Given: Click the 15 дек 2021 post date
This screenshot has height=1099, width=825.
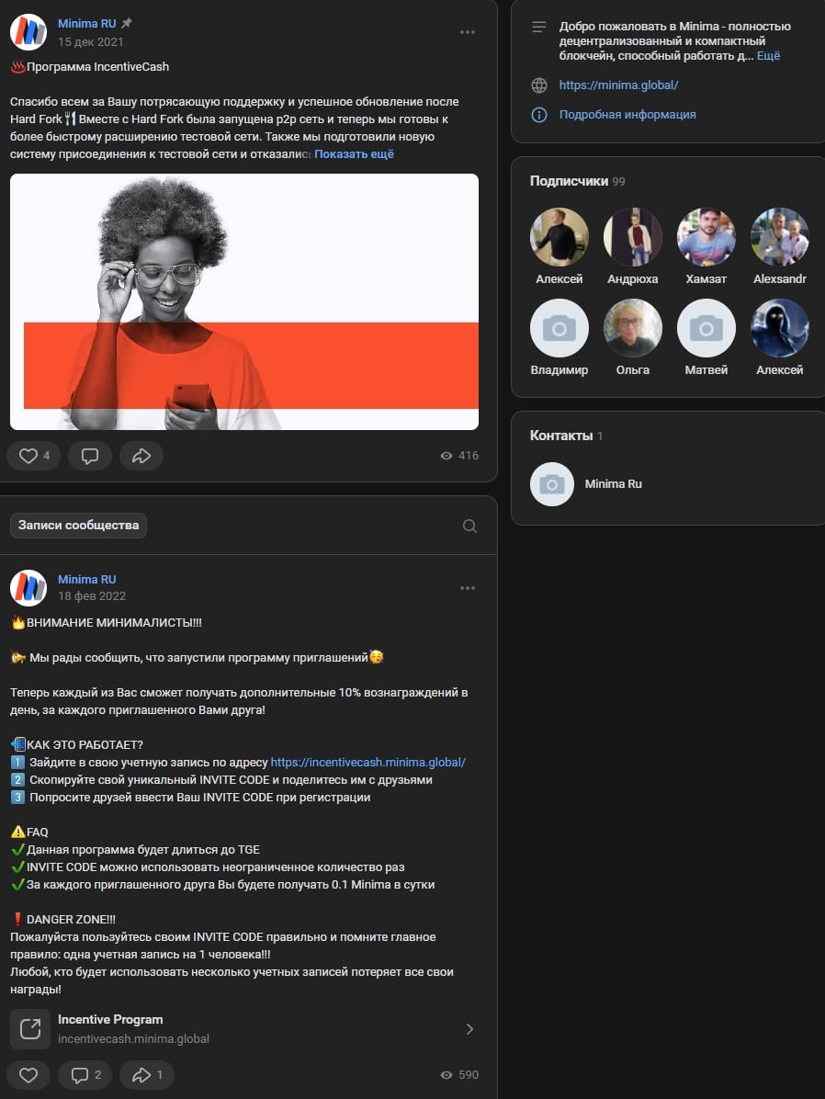Looking at the screenshot, I should [x=90, y=42].
